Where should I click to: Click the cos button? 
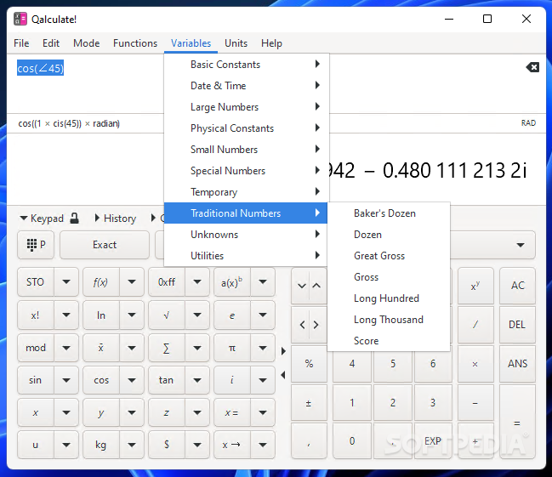tap(101, 380)
